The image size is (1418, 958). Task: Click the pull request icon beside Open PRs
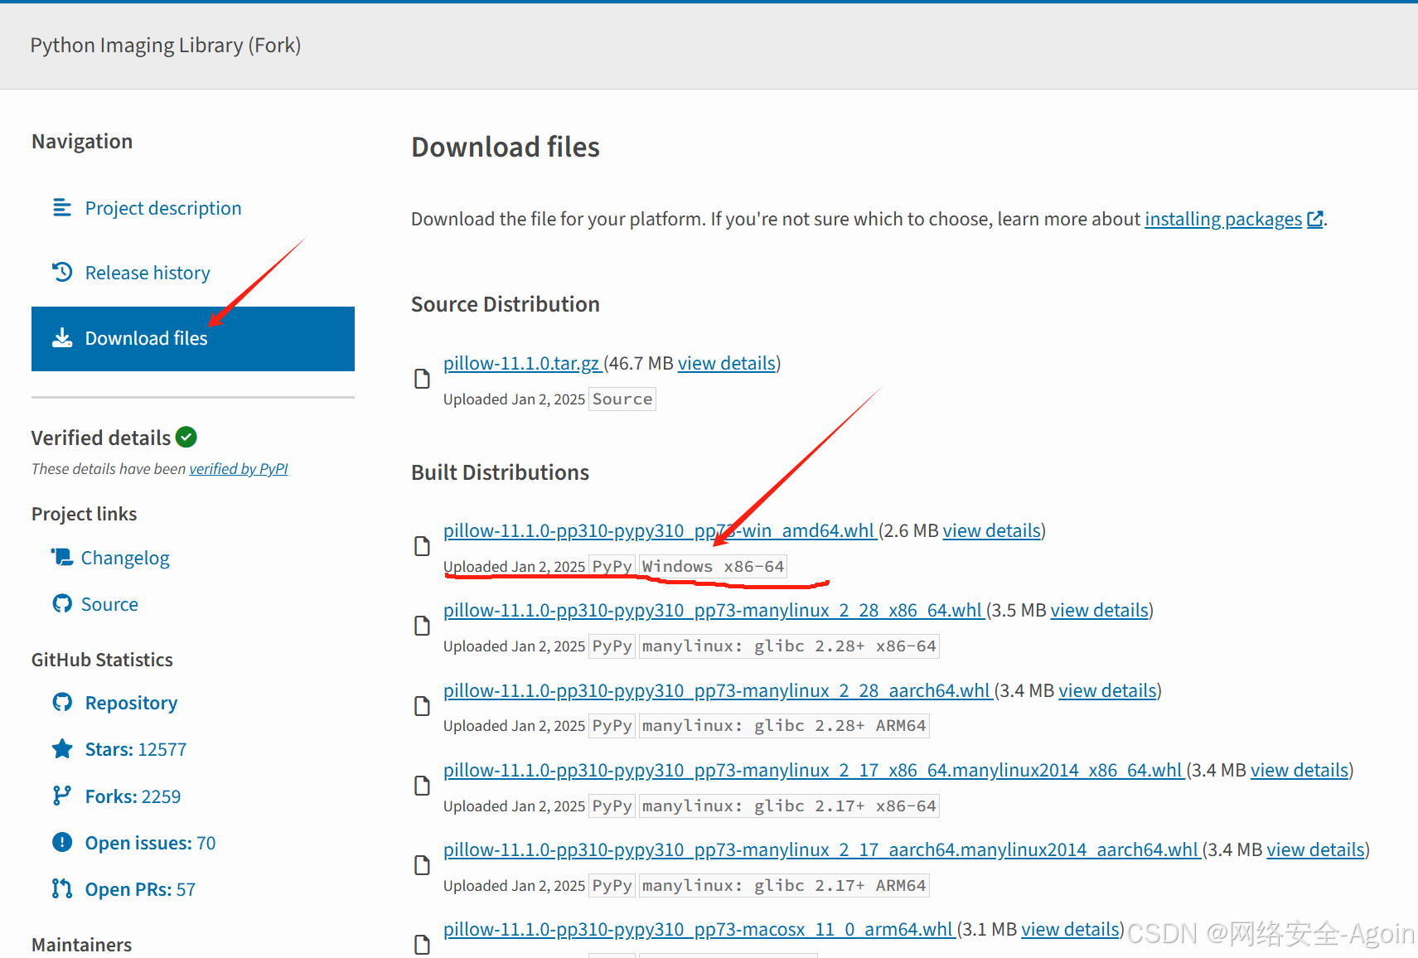[x=62, y=888]
